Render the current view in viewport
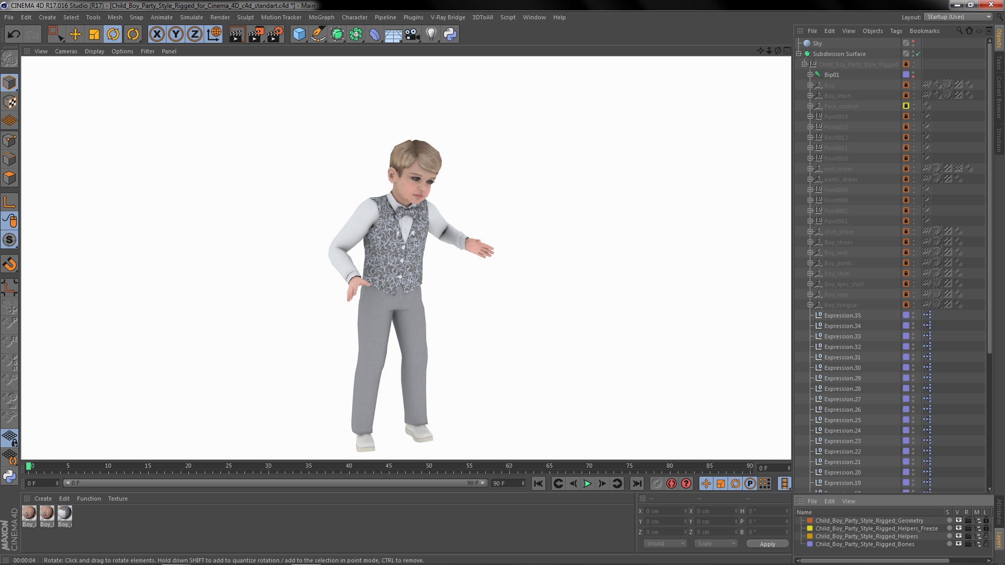This screenshot has height=565, width=1005. pyautogui.click(x=237, y=35)
